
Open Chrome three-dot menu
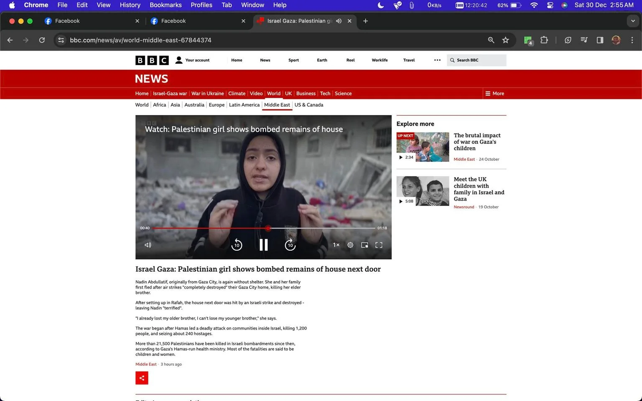pos(632,40)
